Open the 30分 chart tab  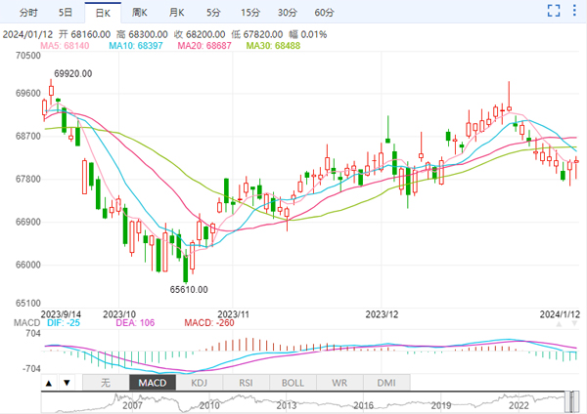click(287, 13)
